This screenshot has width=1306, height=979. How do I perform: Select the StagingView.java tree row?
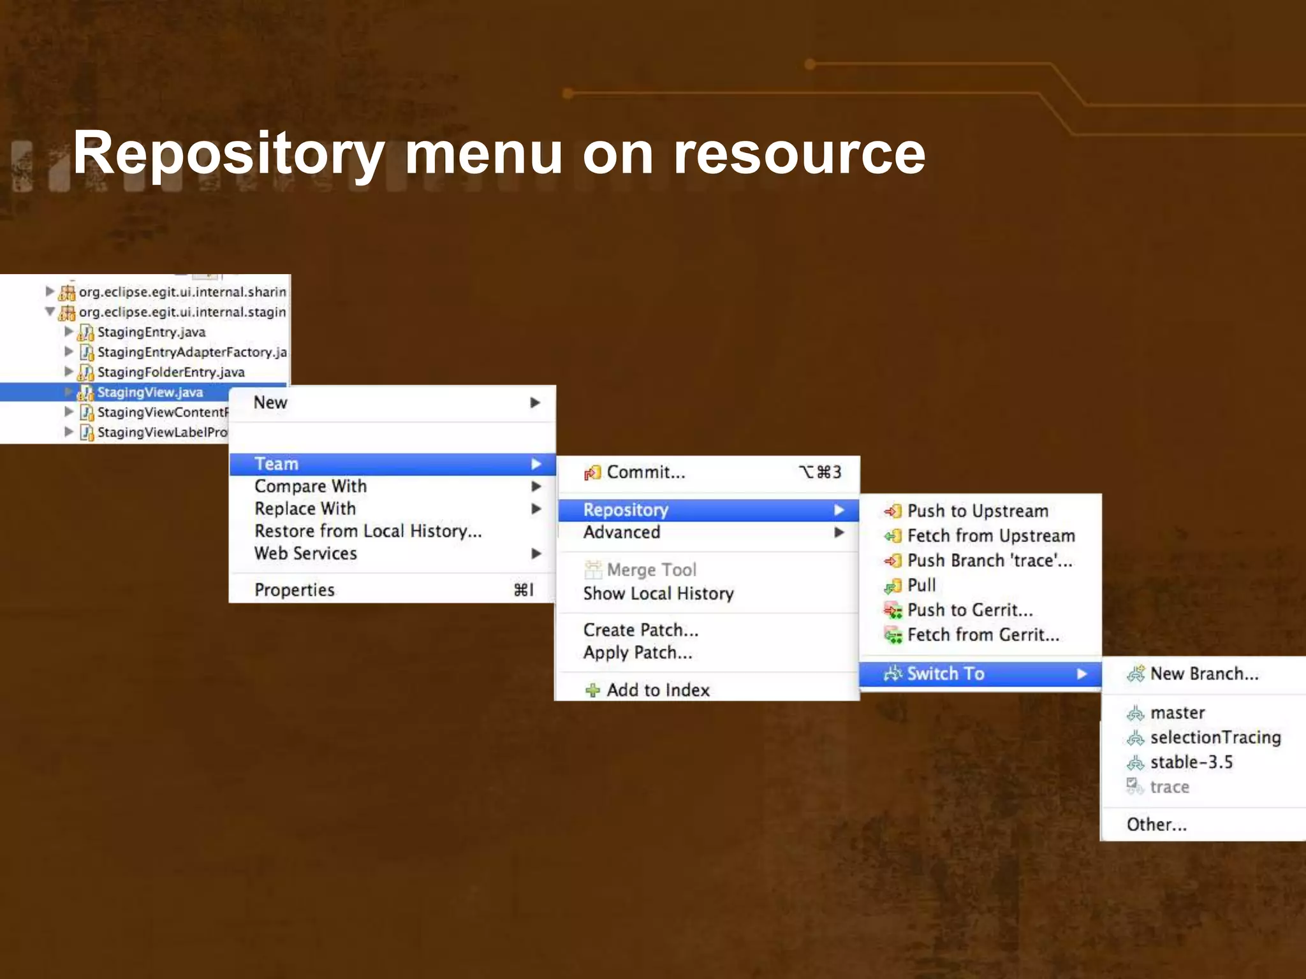pos(115,393)
